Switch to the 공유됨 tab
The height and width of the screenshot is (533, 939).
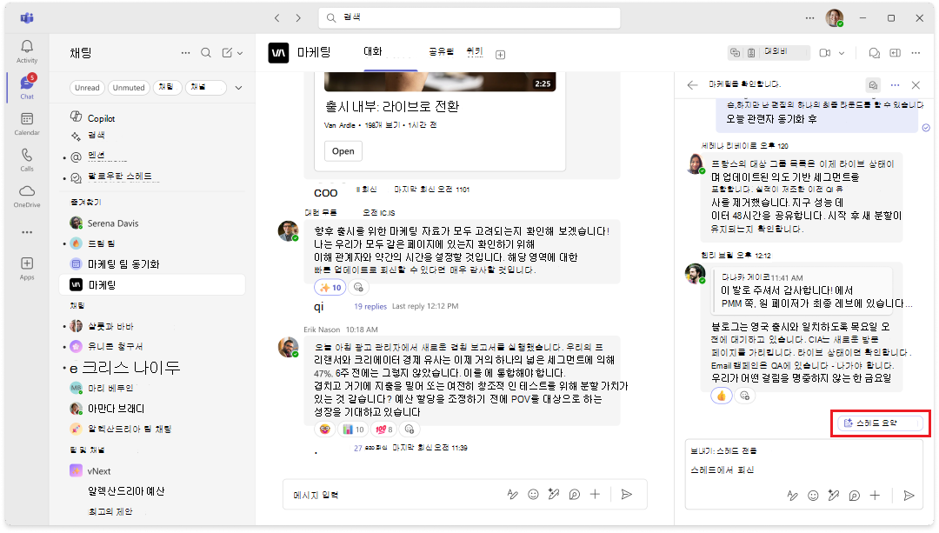coord(441,52)
